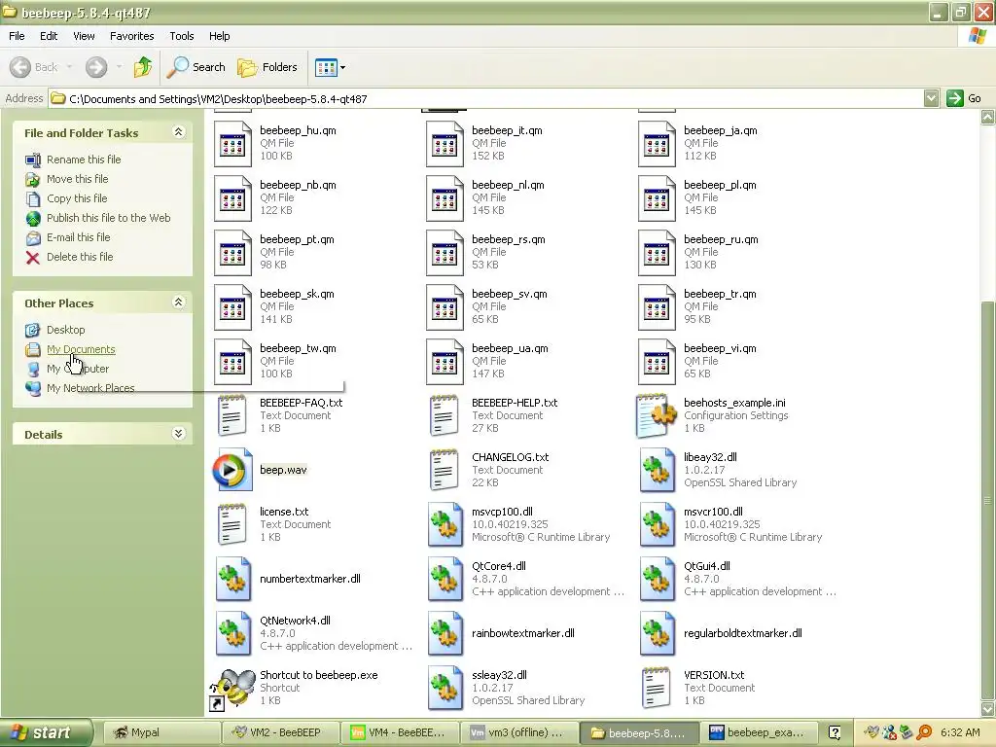The image size is (996, 747).
Task: Select the QtCore4.dll file icon
Action: pos(445,580)
